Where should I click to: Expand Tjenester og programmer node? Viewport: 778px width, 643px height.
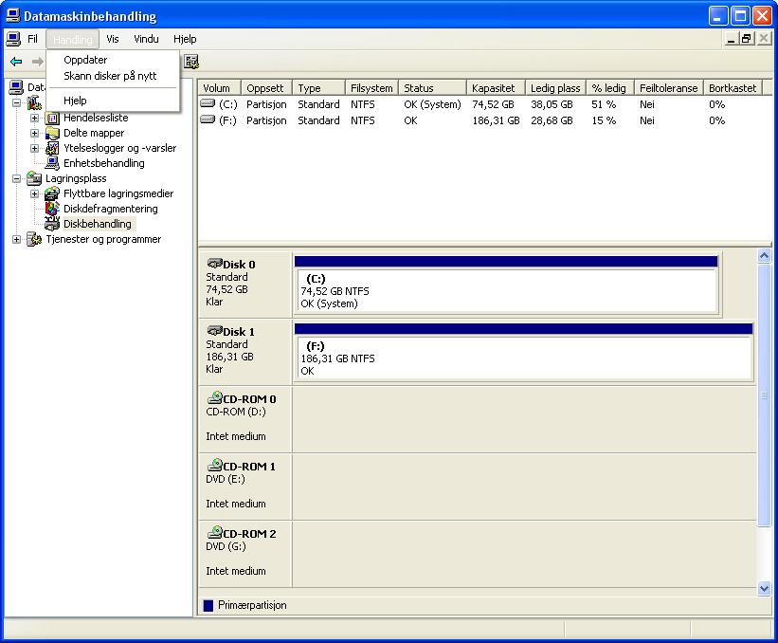(16, 239)
